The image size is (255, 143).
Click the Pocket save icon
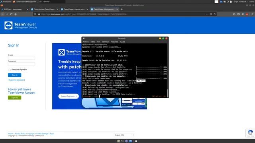tap(211, 14)
